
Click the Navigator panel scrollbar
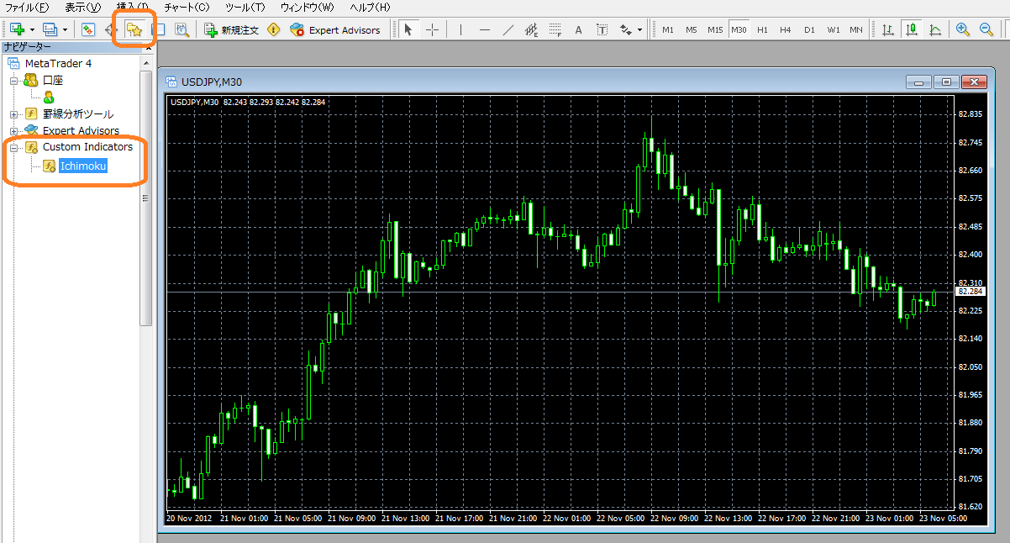click(x=146, y=198)
